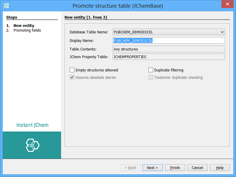The image size is (236, 177).
Task: Close the Promote structure table dialog
Action: point(227,4)
